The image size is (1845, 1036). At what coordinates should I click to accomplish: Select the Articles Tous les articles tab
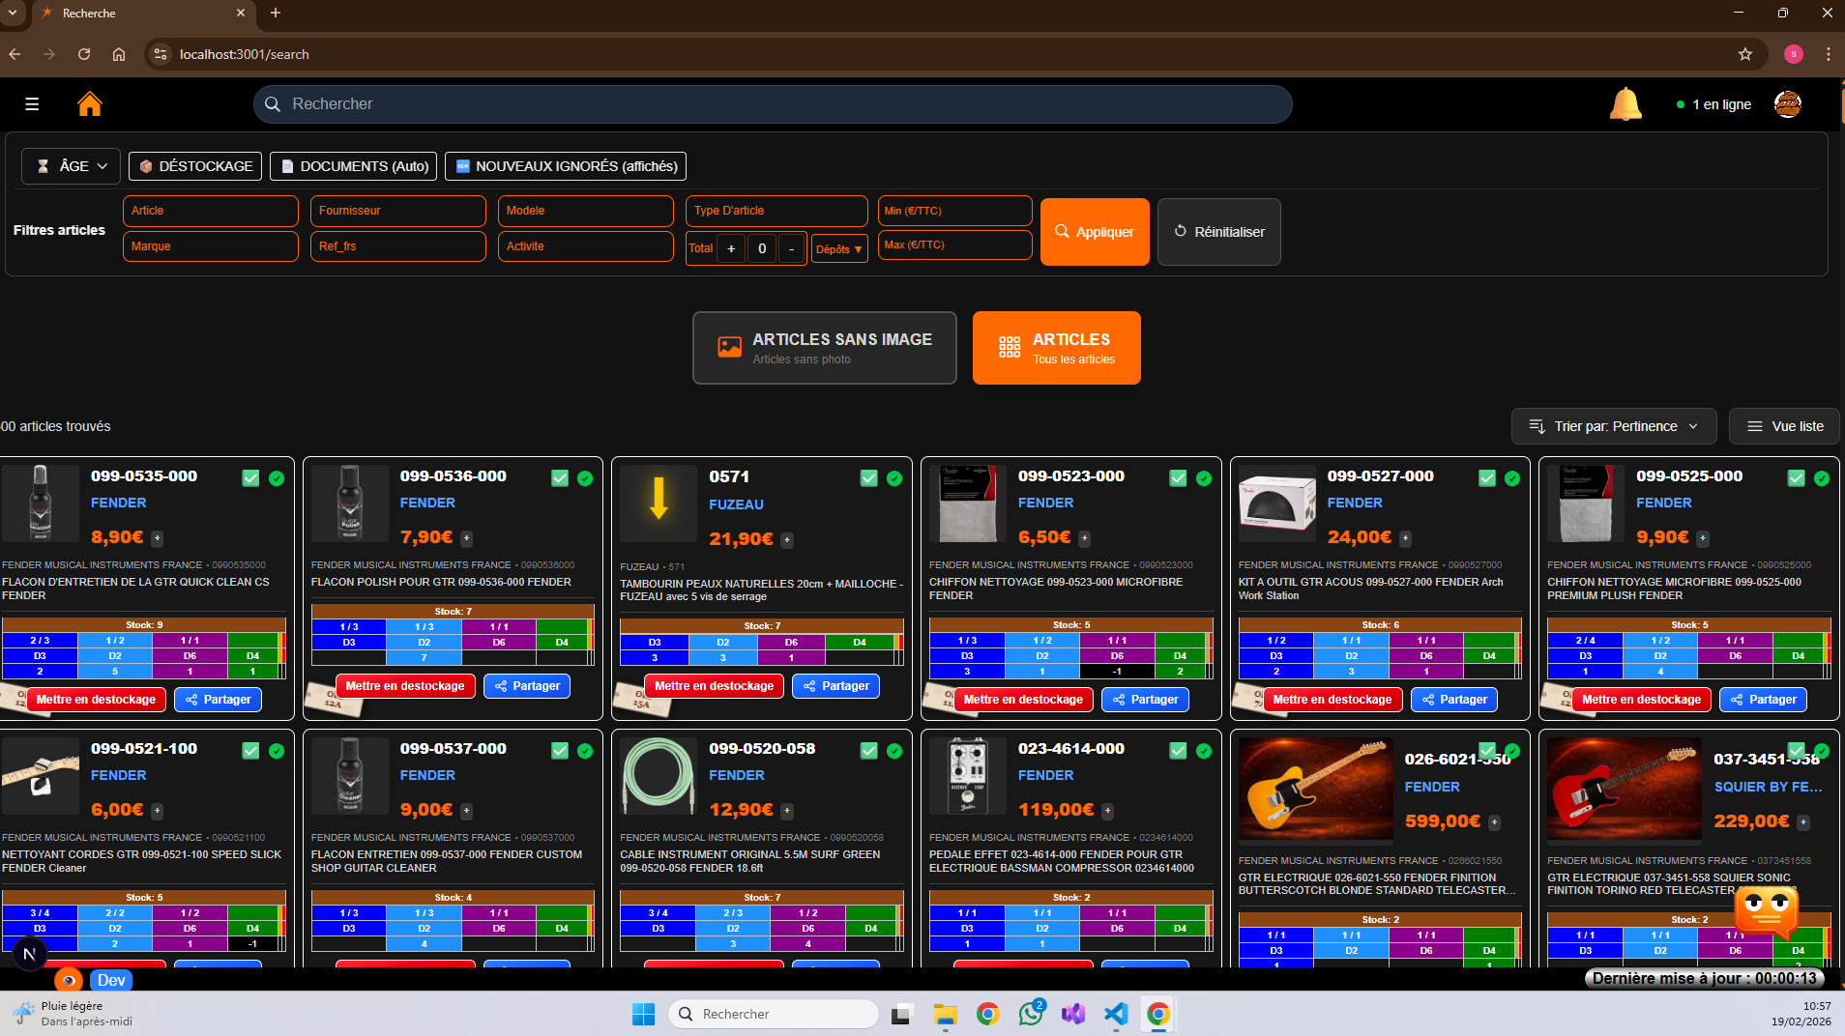click(1056, 348)
